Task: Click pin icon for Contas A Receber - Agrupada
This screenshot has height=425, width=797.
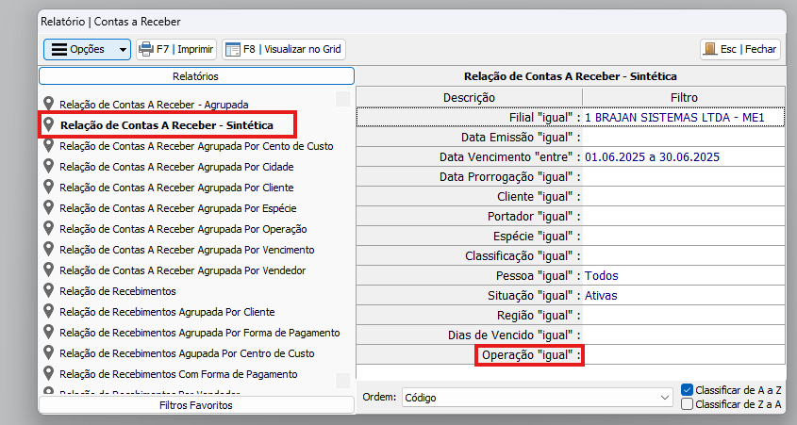Action: coord(49,104)
